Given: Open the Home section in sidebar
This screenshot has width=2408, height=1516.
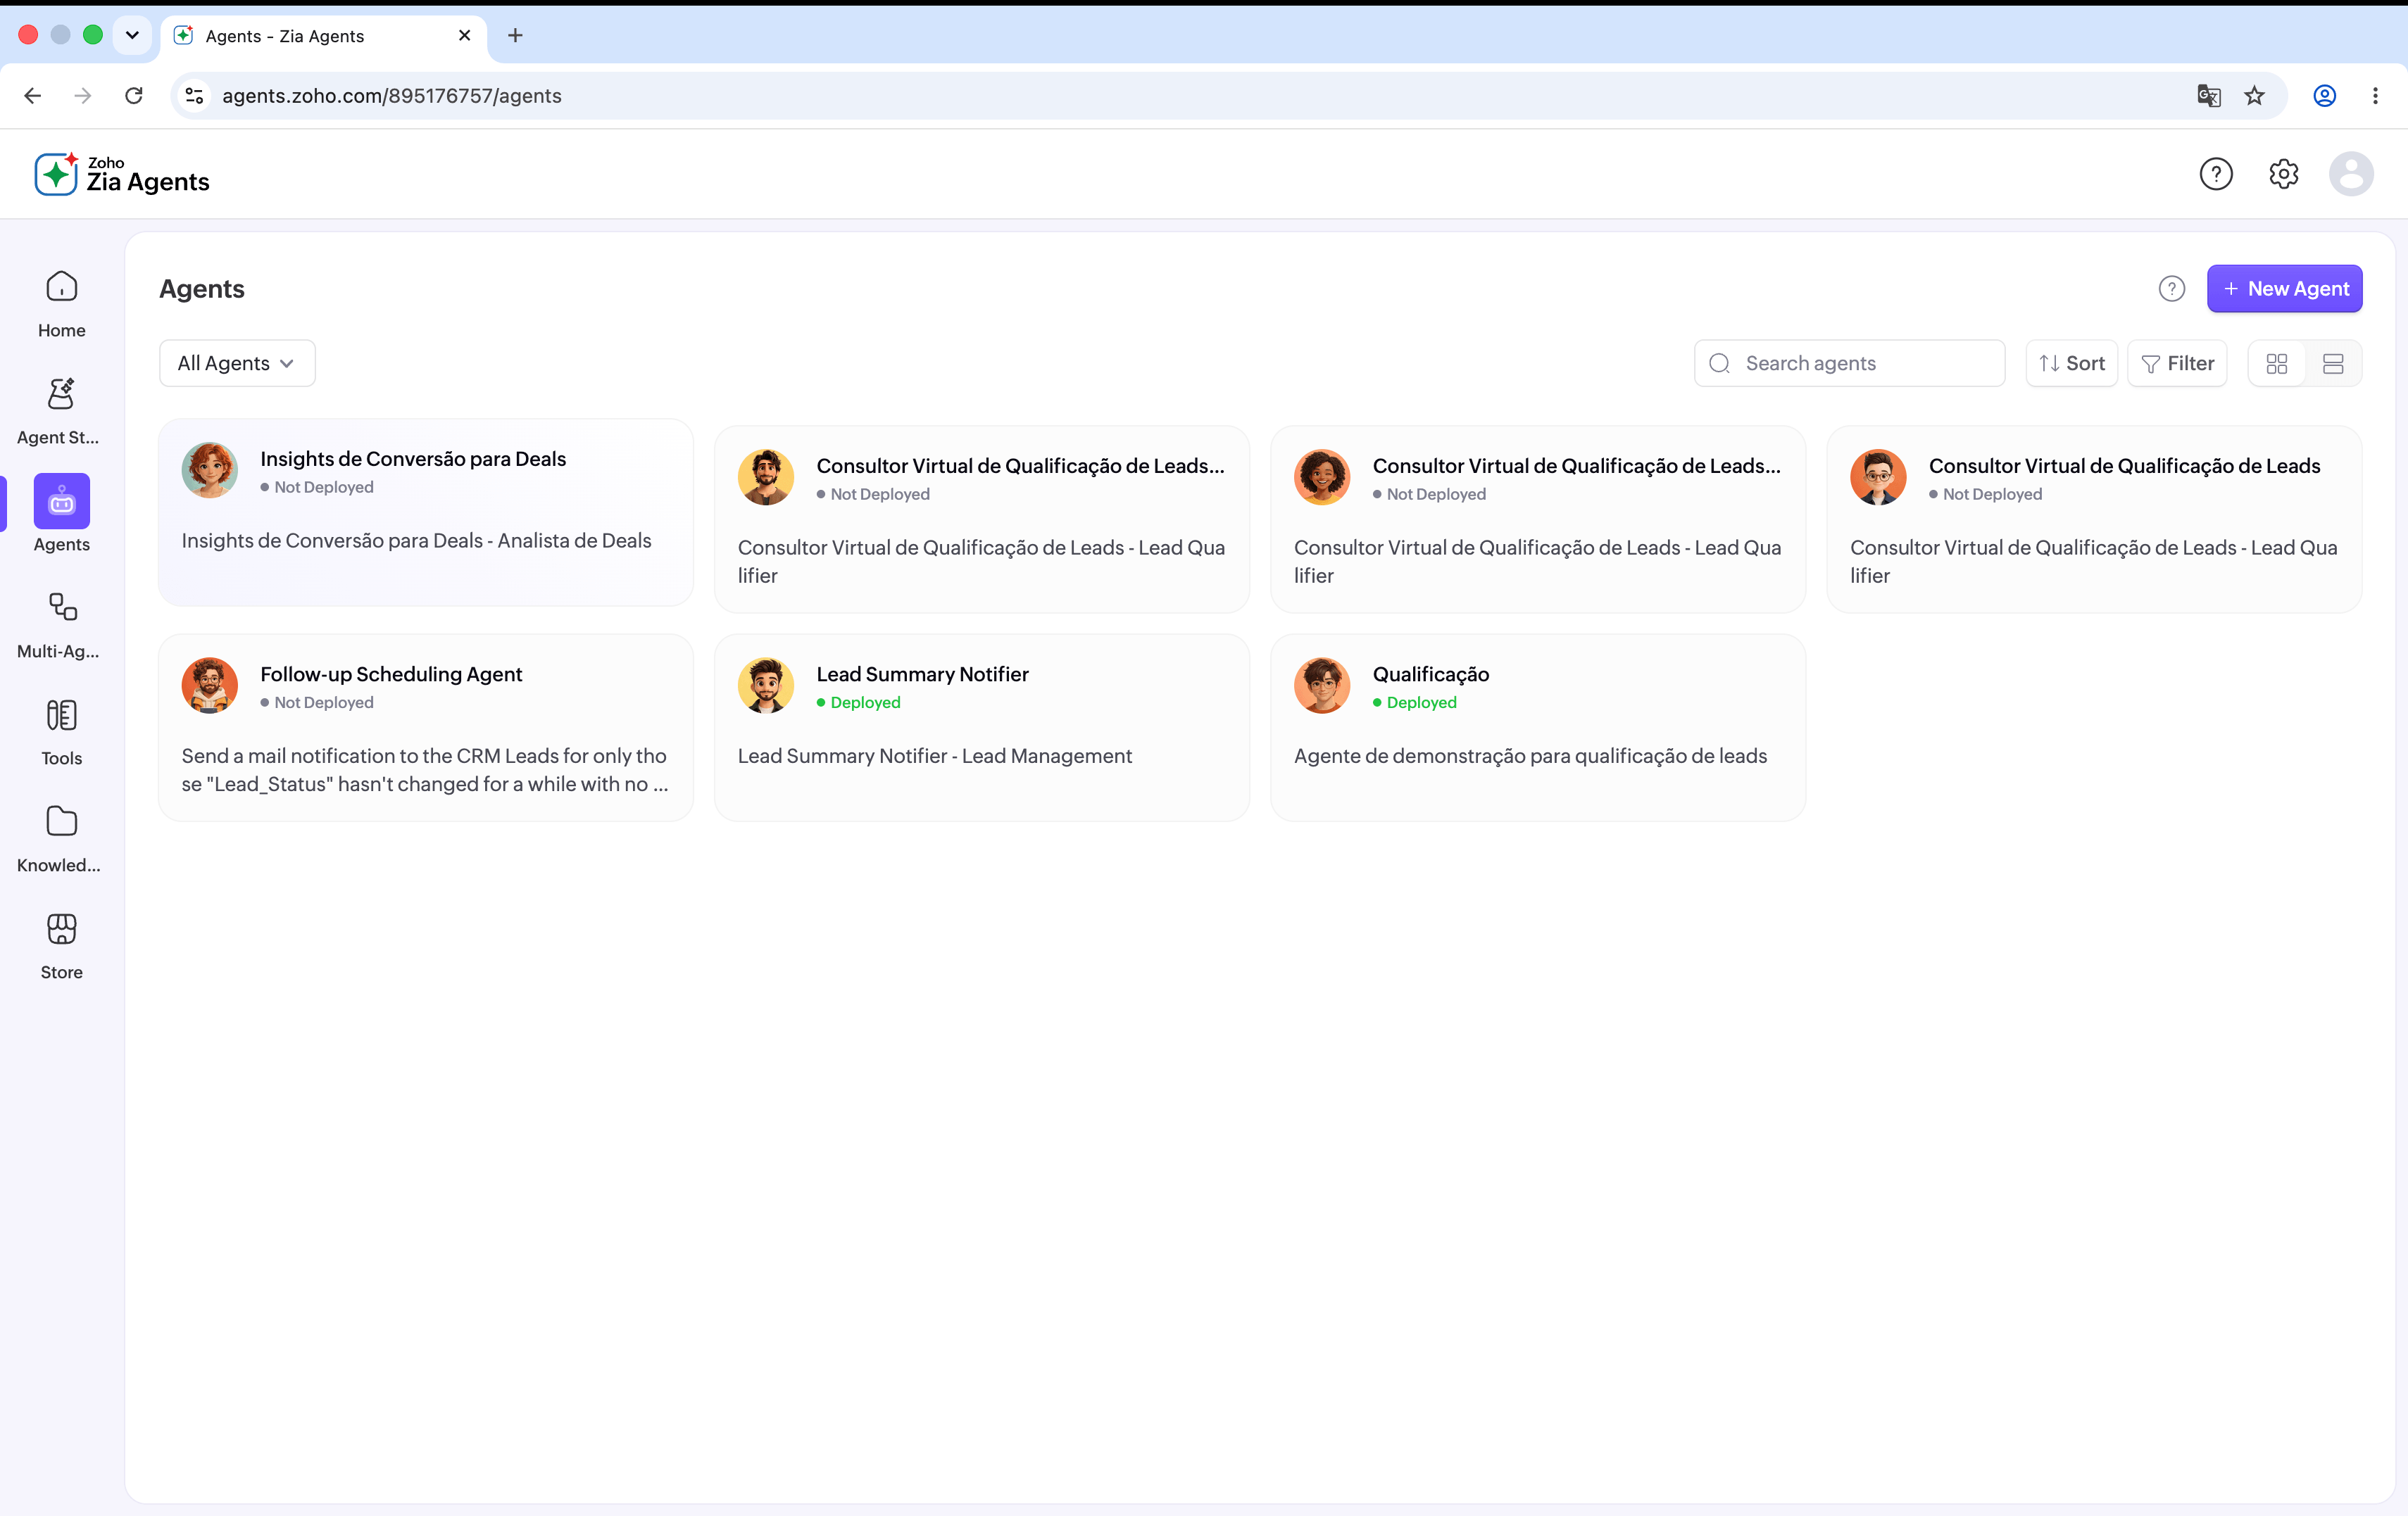Looking at the screenshot, I should (61, 305).
